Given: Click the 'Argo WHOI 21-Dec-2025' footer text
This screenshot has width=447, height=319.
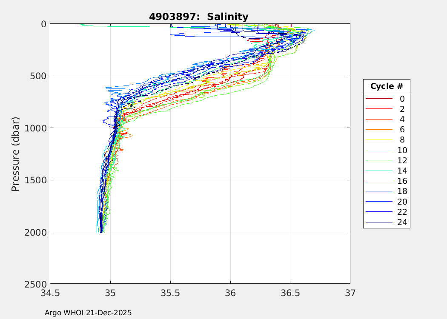Looking at the screenshot, I should click(x=88, y=313).
